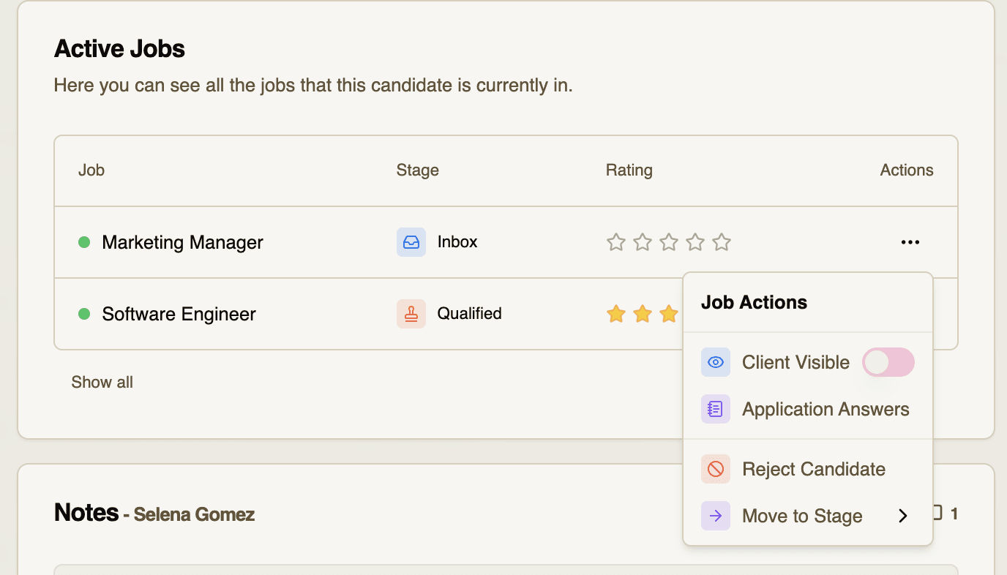Click the Inbox stage icon
This screenshot has height=575, width=1007.
pos(411,242)
